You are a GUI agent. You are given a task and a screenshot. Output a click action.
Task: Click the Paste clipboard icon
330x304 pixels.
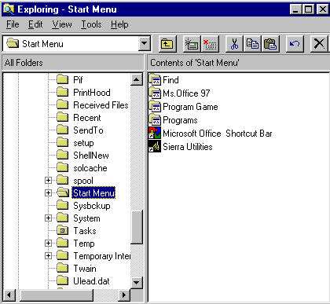pos(270,44)
